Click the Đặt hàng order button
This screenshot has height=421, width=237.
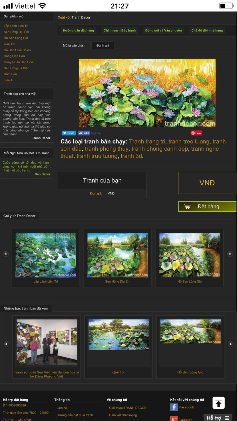pyautogui.click(x=207, y=207)
